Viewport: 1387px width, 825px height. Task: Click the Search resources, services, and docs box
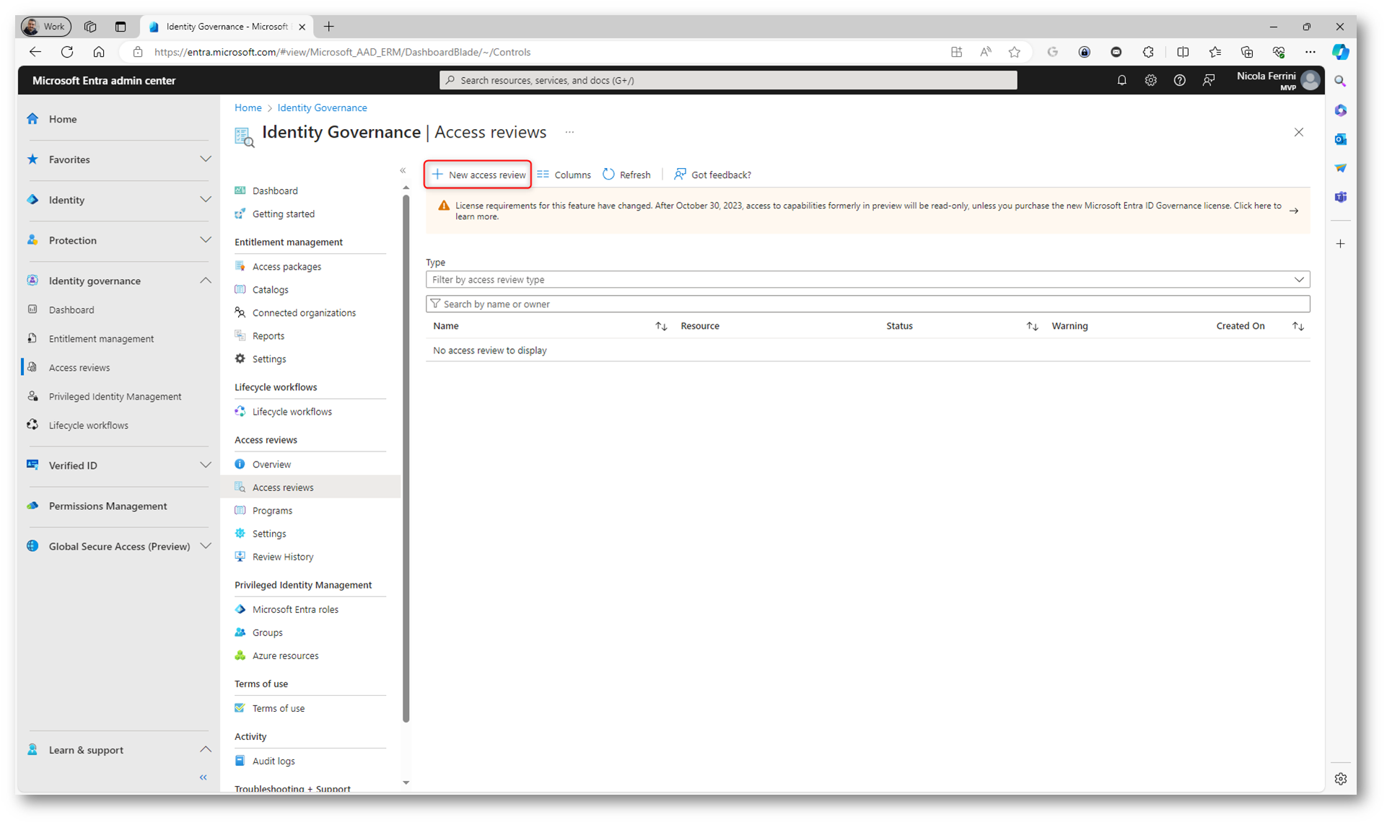pos(728,80)
